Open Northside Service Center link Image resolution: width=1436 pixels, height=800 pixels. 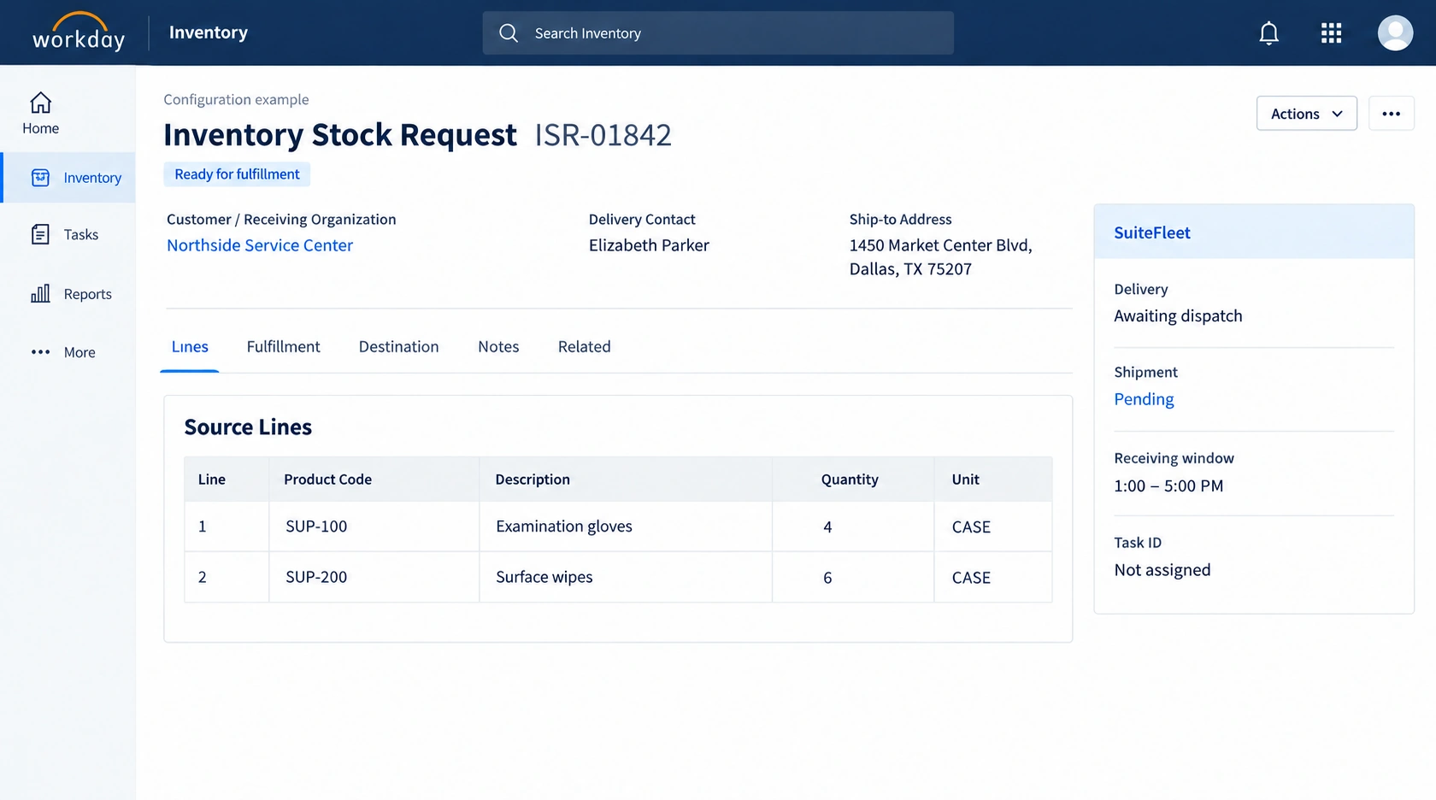(260, 245)
